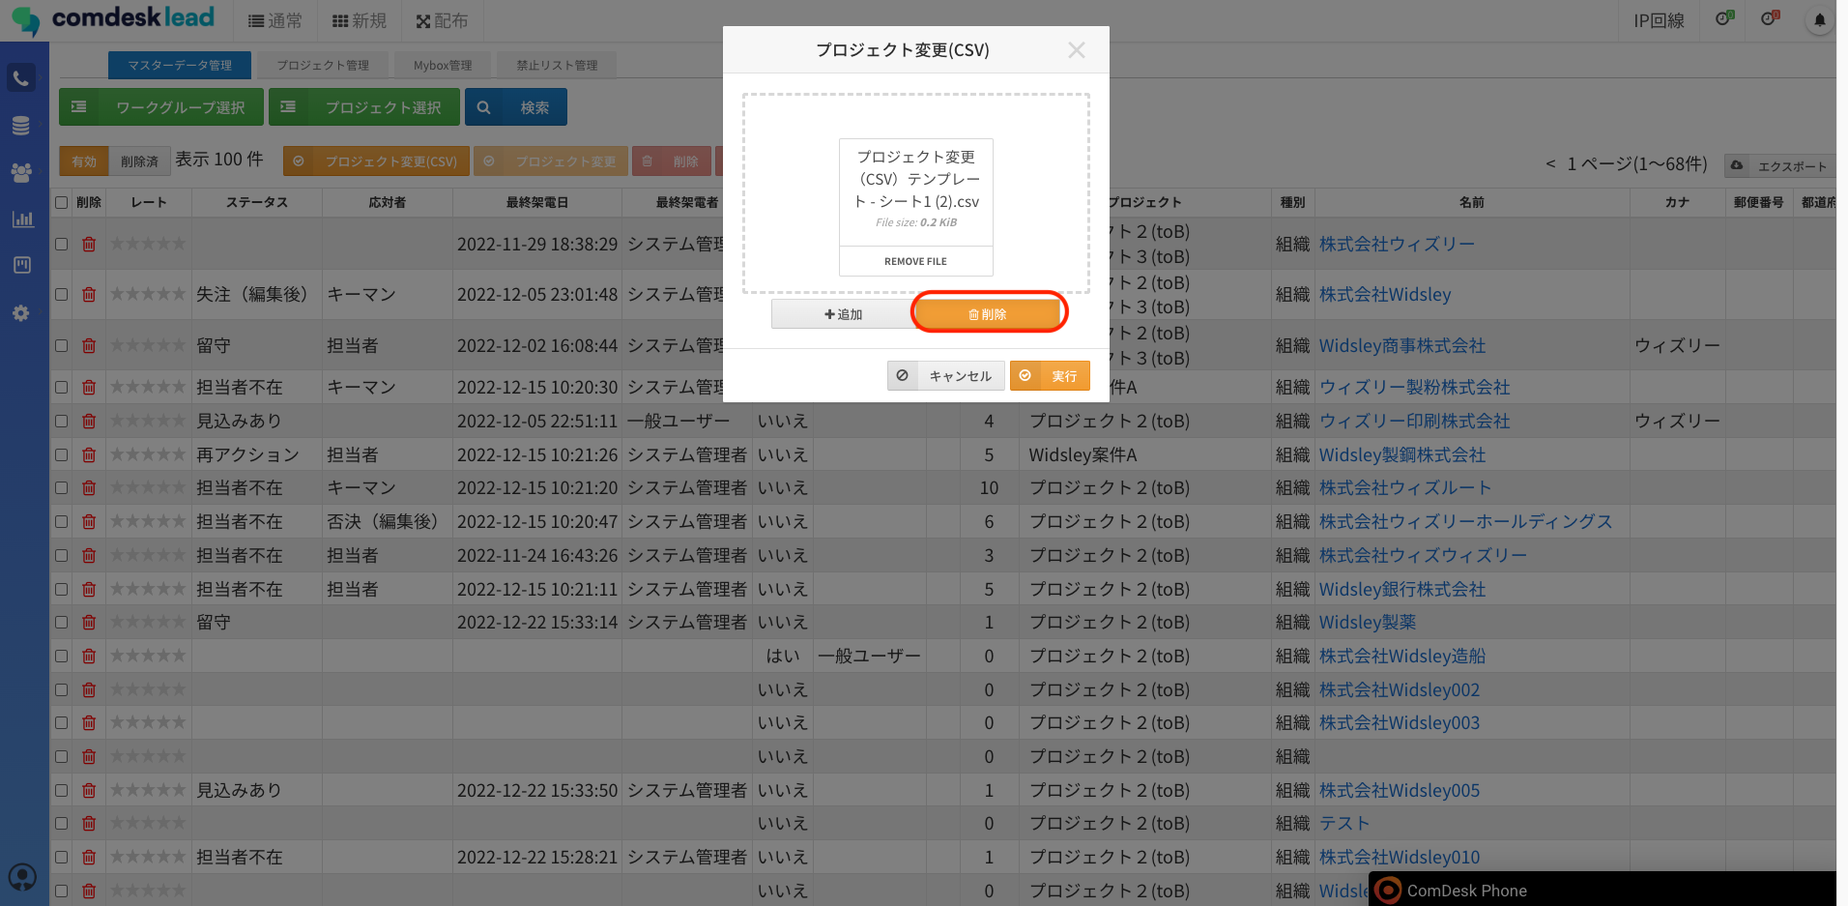
Task: Click REMOVE FILE under the CSV file
Action: click(x=915, y=261)
